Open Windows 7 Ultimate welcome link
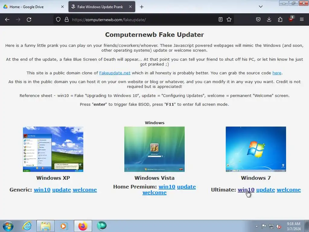The image size is (309, 232). (x=289, y=190)
